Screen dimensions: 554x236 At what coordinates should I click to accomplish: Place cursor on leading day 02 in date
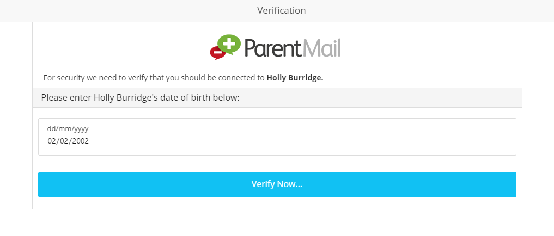pyautogui.click(x=52, y=141)
